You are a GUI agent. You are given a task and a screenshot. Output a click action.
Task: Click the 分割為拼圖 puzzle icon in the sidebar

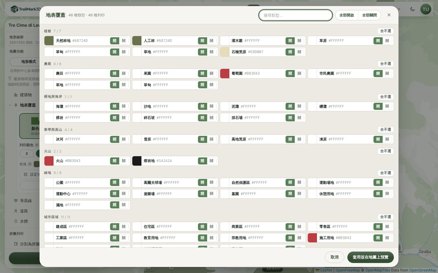pyautogui.click(x=16, y=244)
